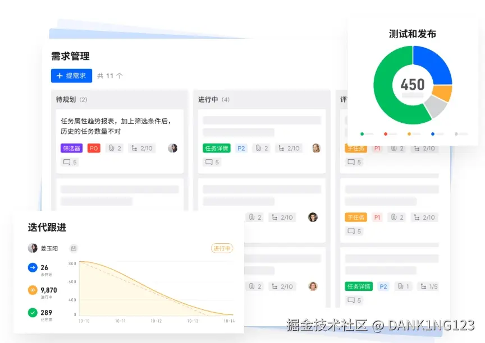485x343 pixels.
Task: Click P2 tag in bottom right card
Action: coord(383,286)
